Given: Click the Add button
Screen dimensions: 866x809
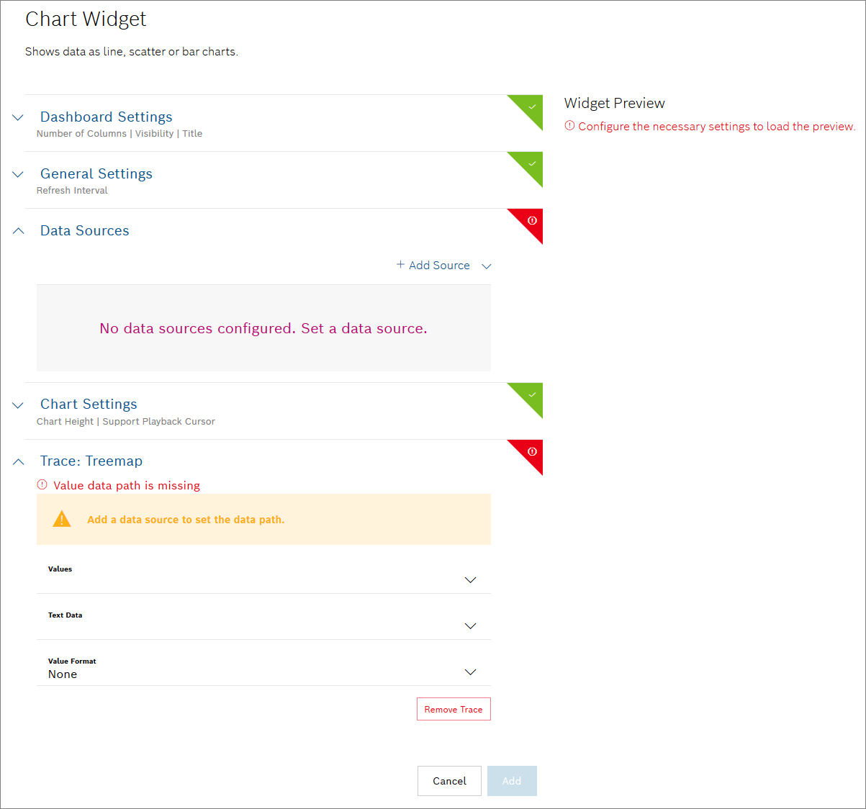Looking at the screenshot, I should tap(512, 781).
